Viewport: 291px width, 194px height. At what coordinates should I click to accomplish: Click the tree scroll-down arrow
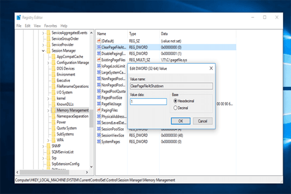click(x=91, y=167)
